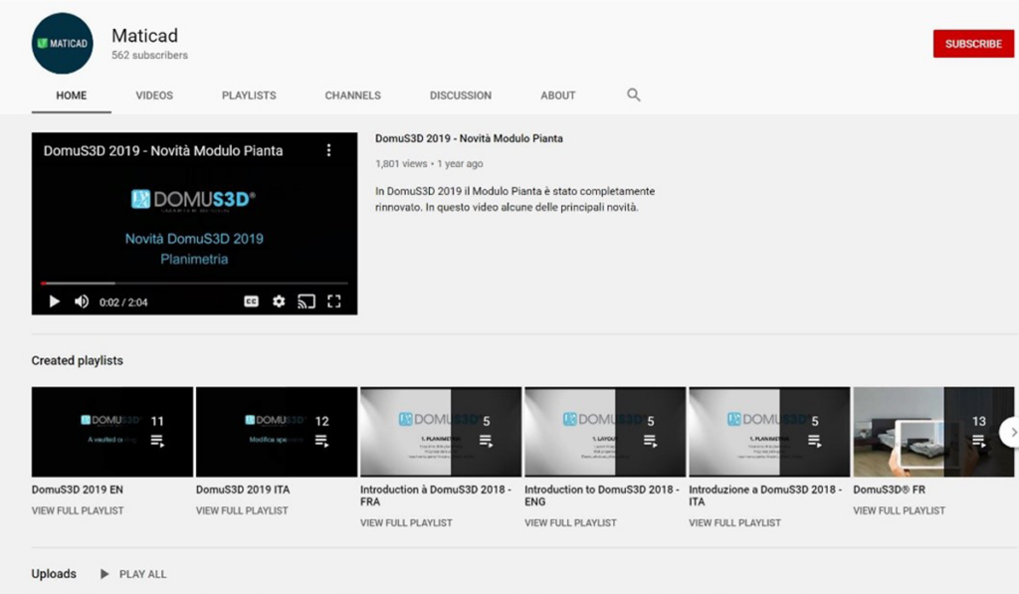Viewport: 1019px width, 594px height.
Task: Switch to the Videos tab
Action: tap(154, 96)
